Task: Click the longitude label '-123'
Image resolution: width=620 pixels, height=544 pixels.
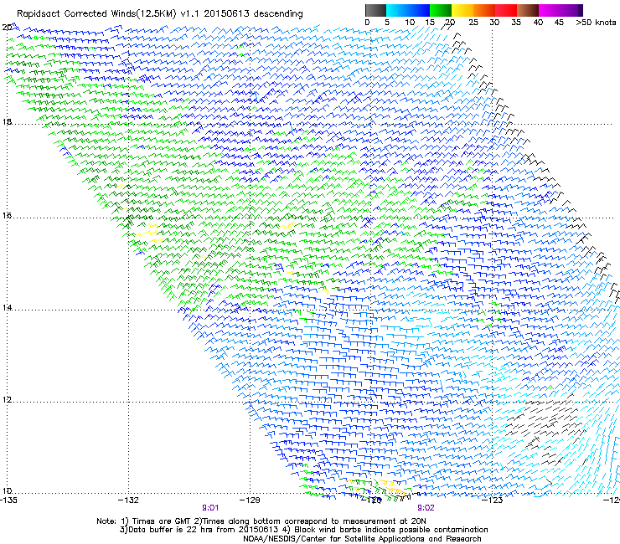Action: coord(493,500)
